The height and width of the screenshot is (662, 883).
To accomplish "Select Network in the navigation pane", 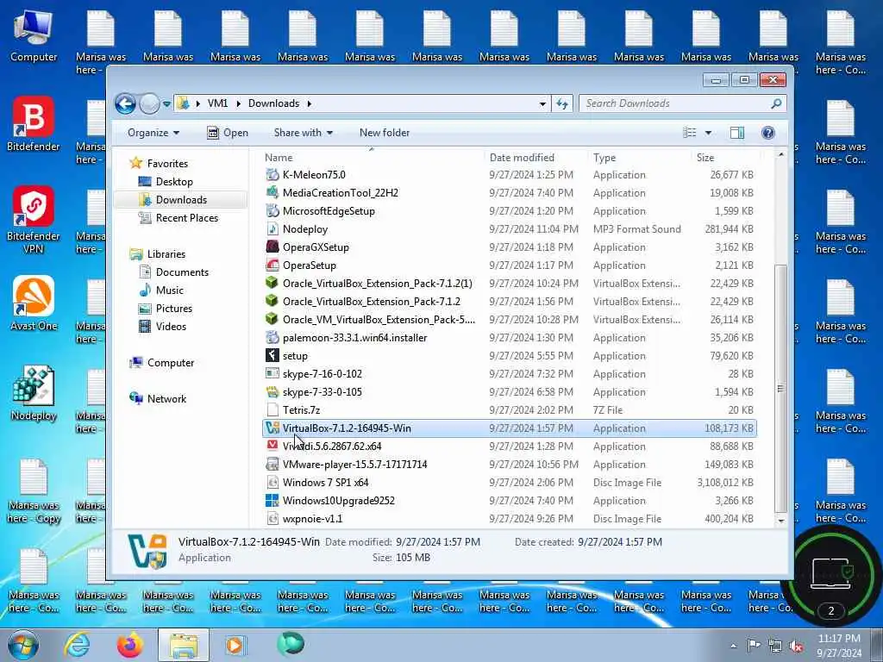I will [166, 398].
